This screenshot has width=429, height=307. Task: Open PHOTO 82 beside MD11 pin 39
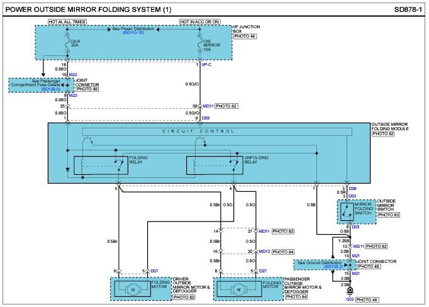pyautogui.click(x=226, y=106)
